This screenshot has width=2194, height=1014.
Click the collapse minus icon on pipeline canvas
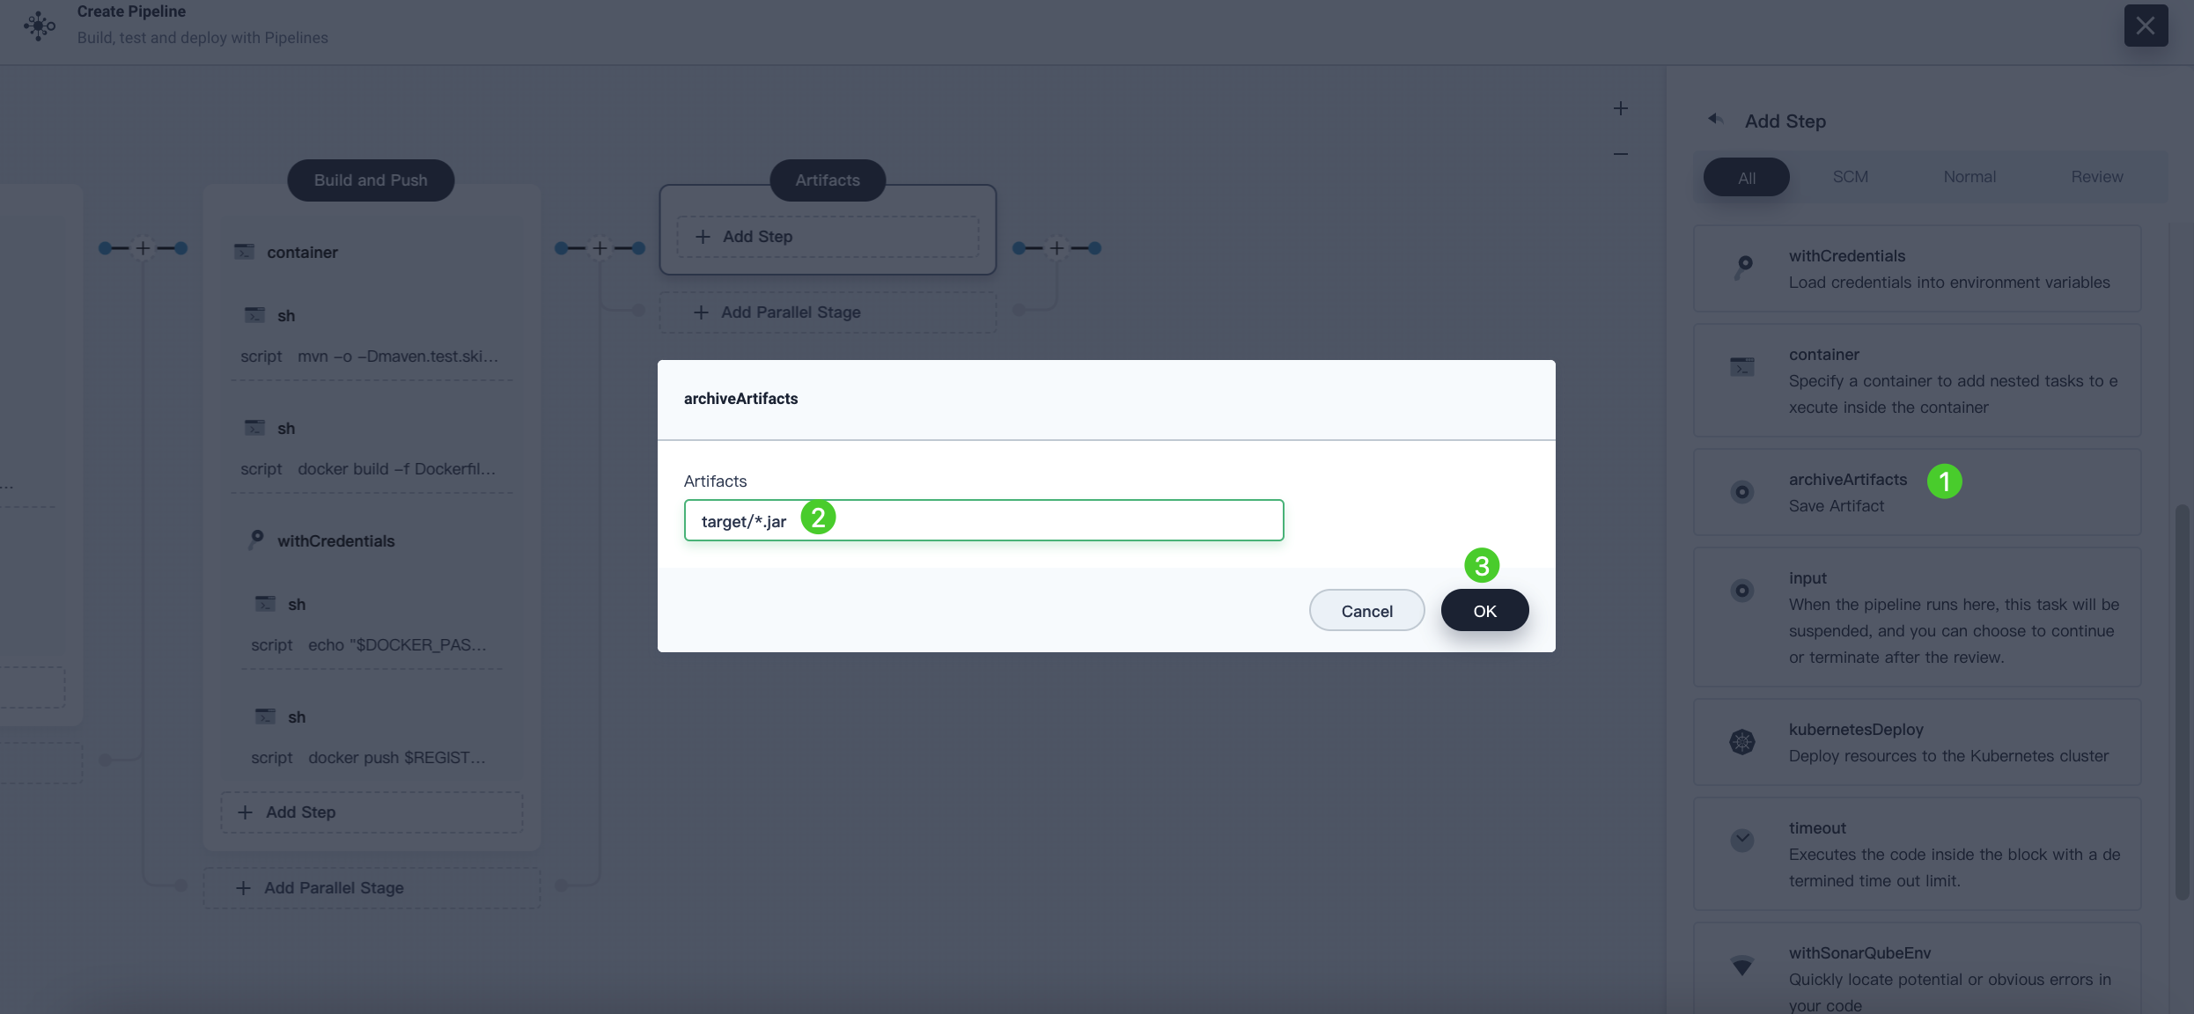(x=1620, y=154)
